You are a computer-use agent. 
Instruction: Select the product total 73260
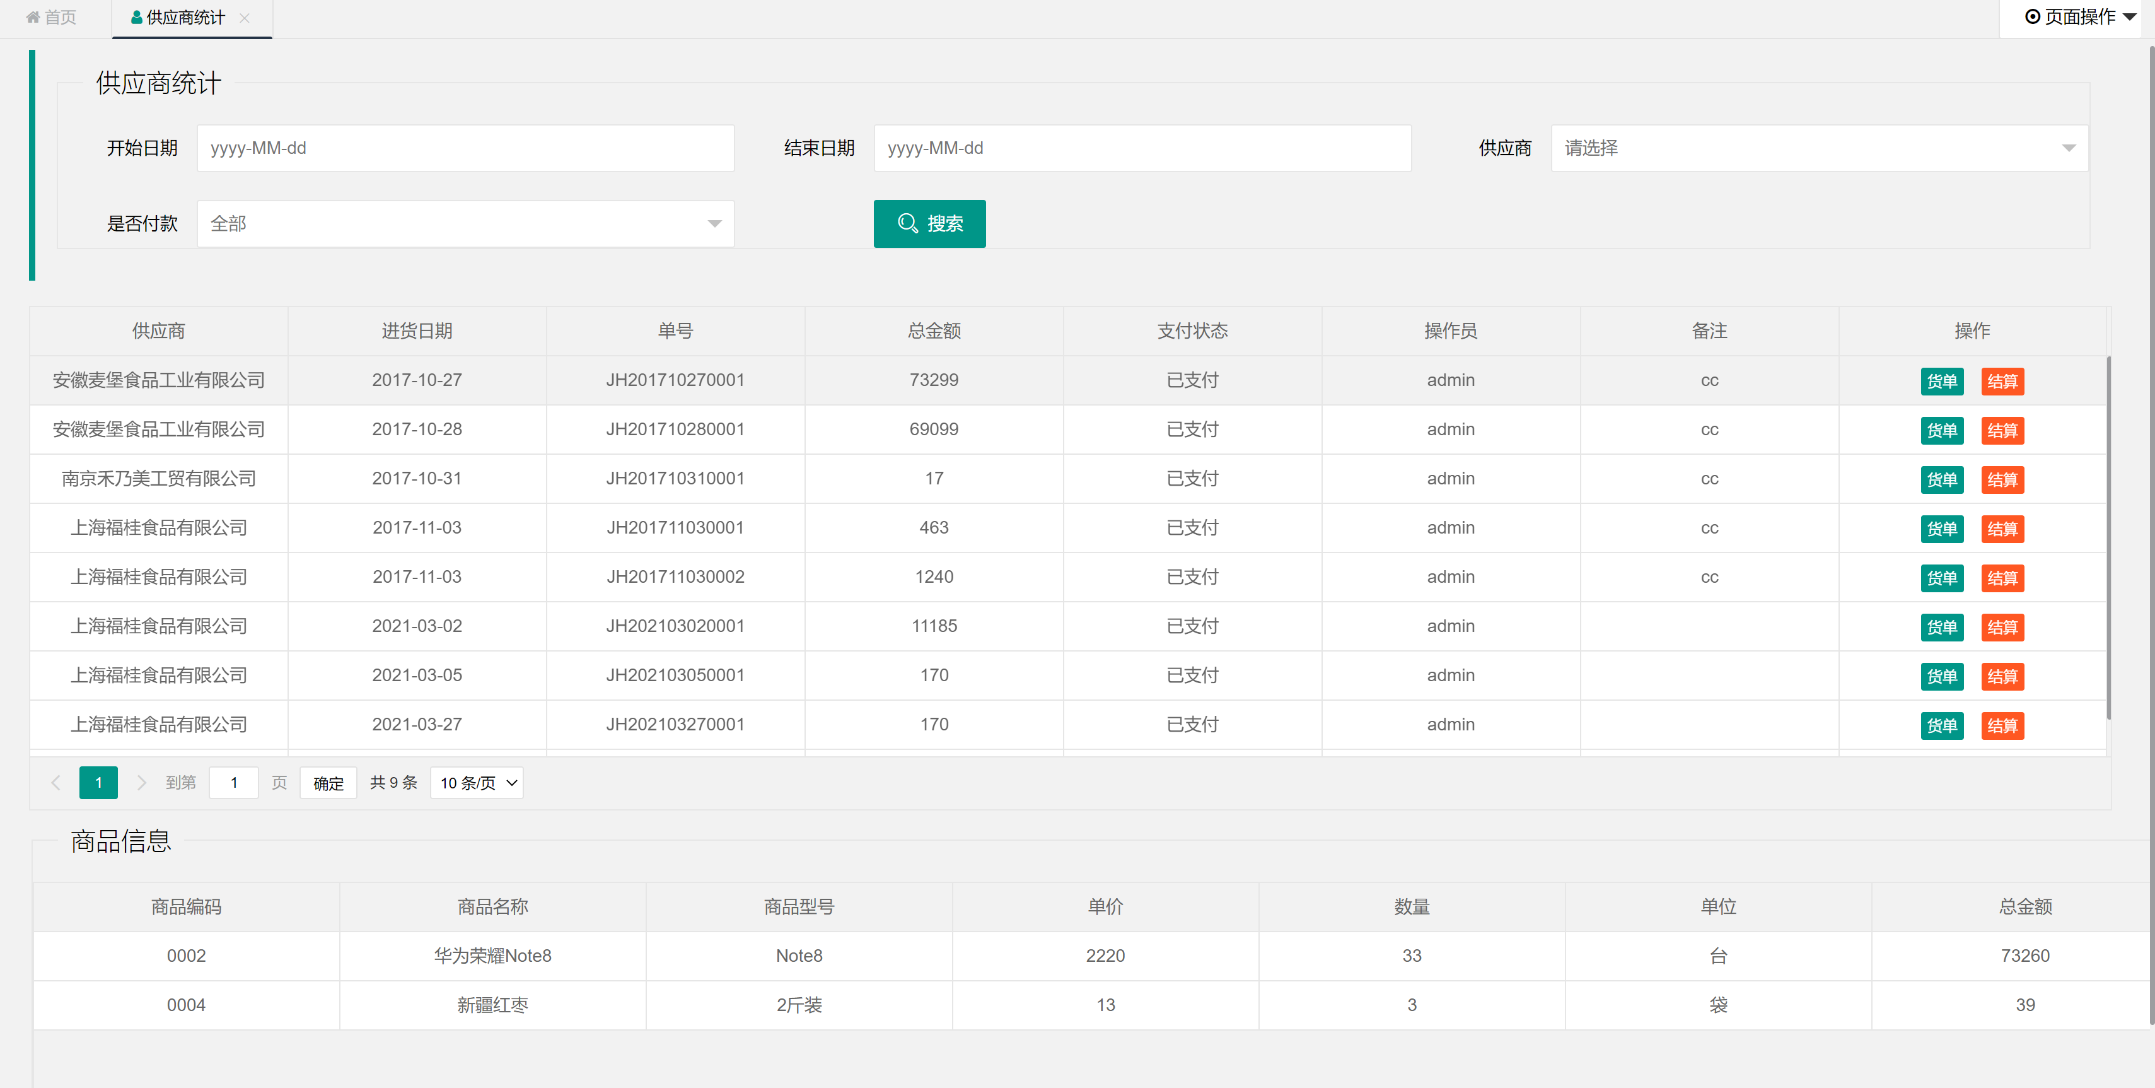point(2024,956)
